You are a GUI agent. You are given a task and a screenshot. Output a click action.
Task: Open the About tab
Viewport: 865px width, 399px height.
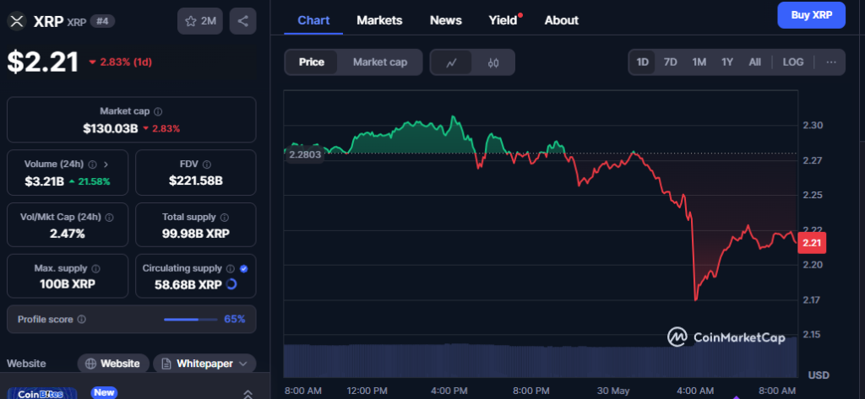click(562, 20)
